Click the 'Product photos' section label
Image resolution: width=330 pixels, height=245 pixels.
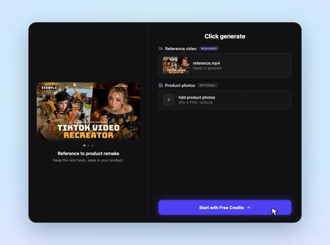[x=180, y=85]
